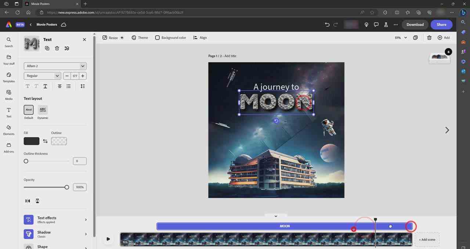Open the Media panel in the left sidebar
The width and height of the screenshot is (470, 249).
pos(8,95)
